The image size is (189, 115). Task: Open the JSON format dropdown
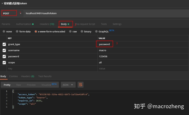pos(68,85)
